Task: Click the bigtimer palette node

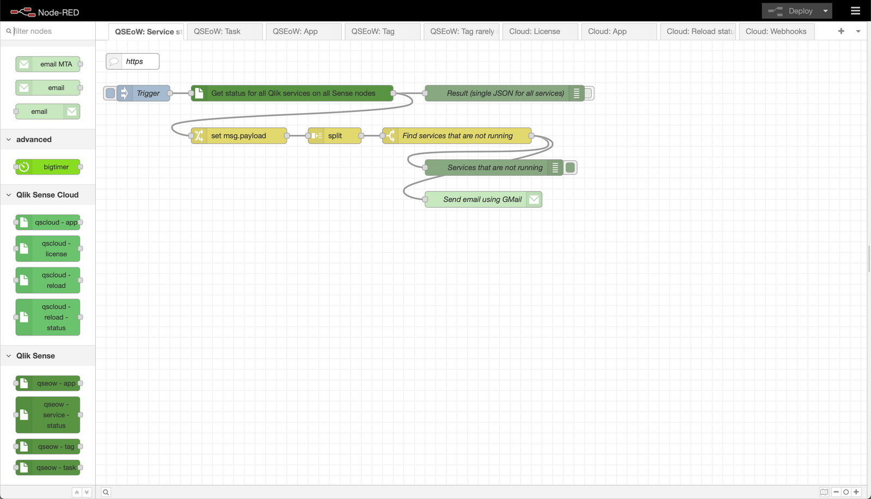Action: click(x=48, y=167)
